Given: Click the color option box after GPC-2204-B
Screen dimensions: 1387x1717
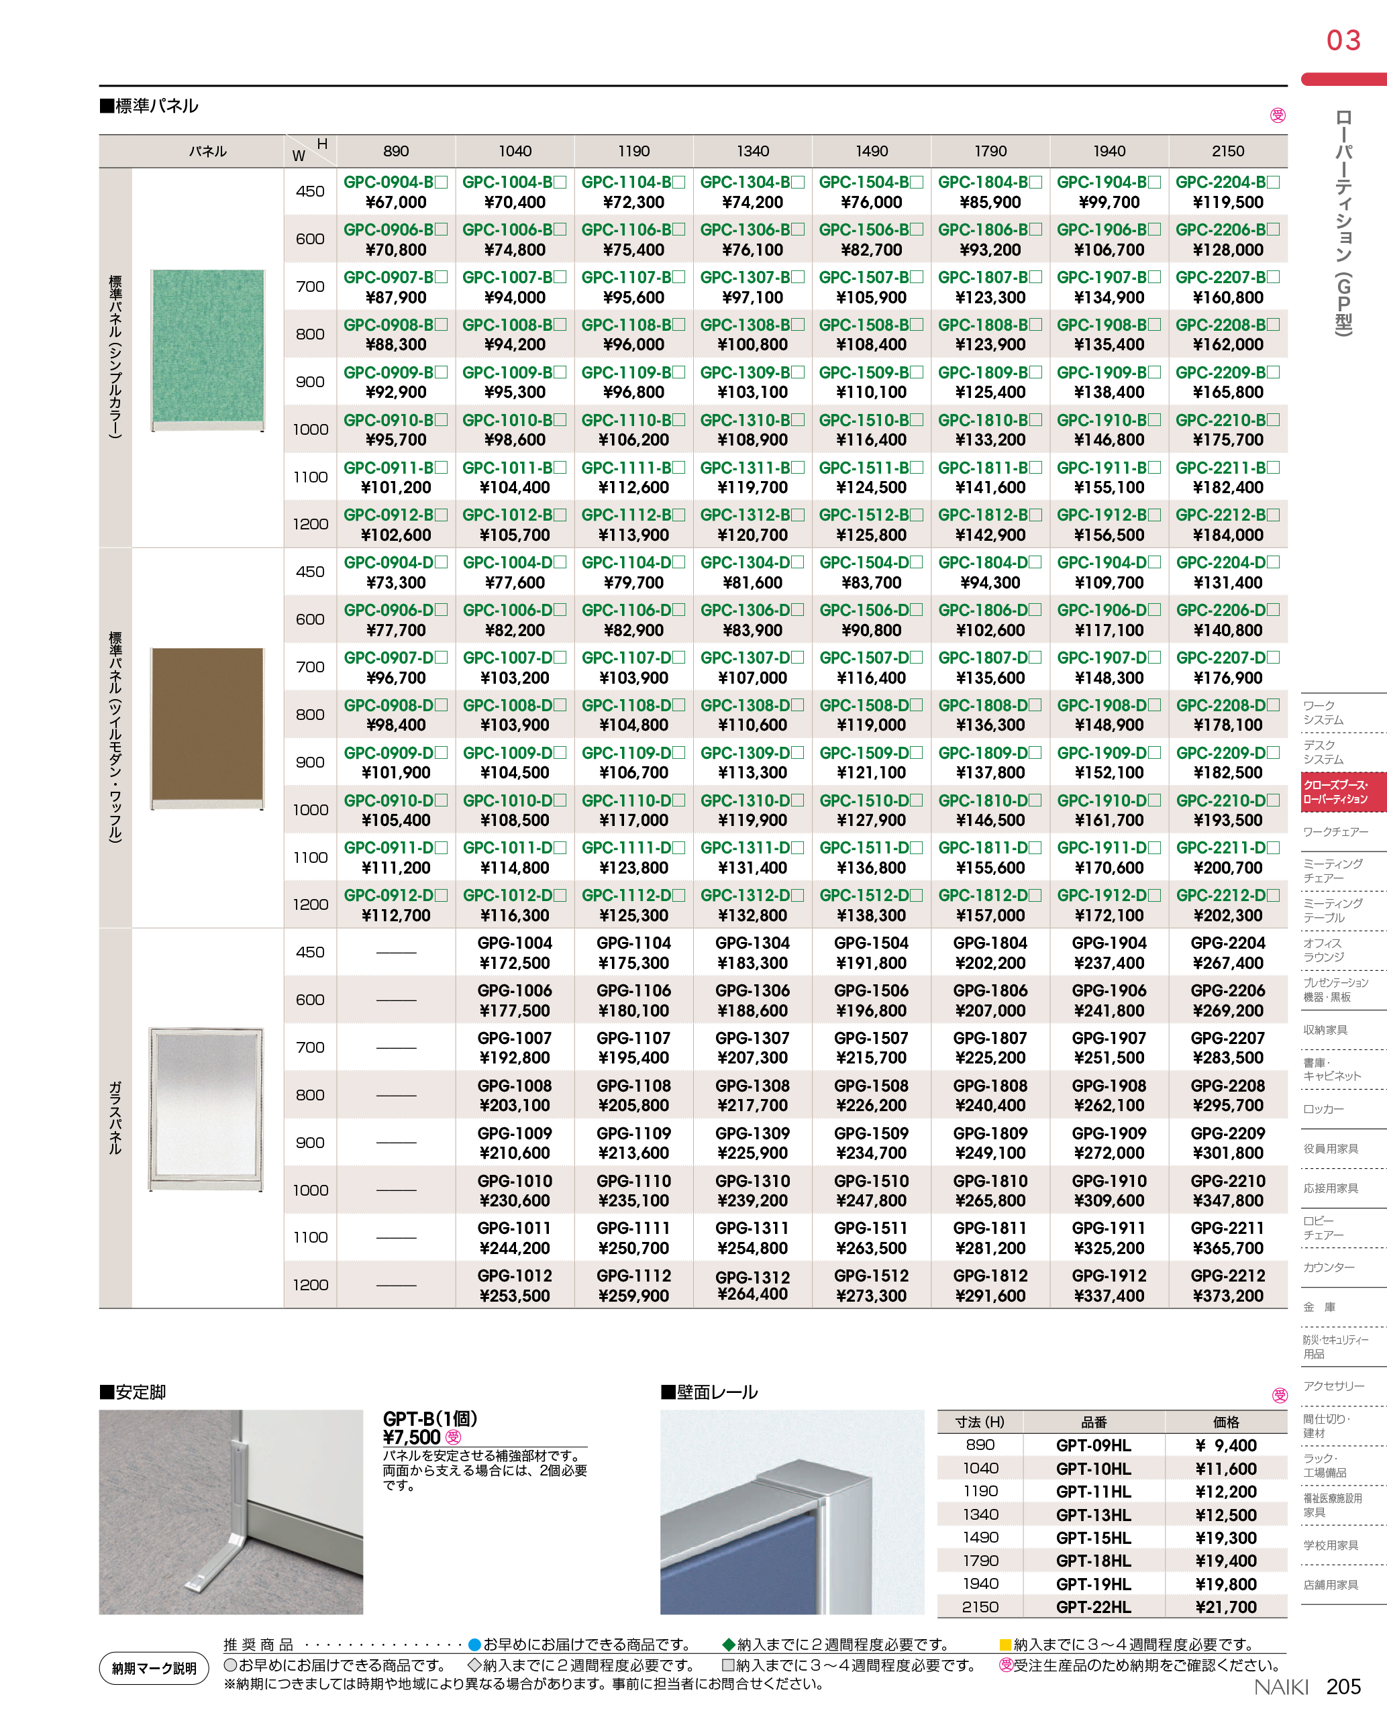Looking at the screenshot, I should 1273,182.
